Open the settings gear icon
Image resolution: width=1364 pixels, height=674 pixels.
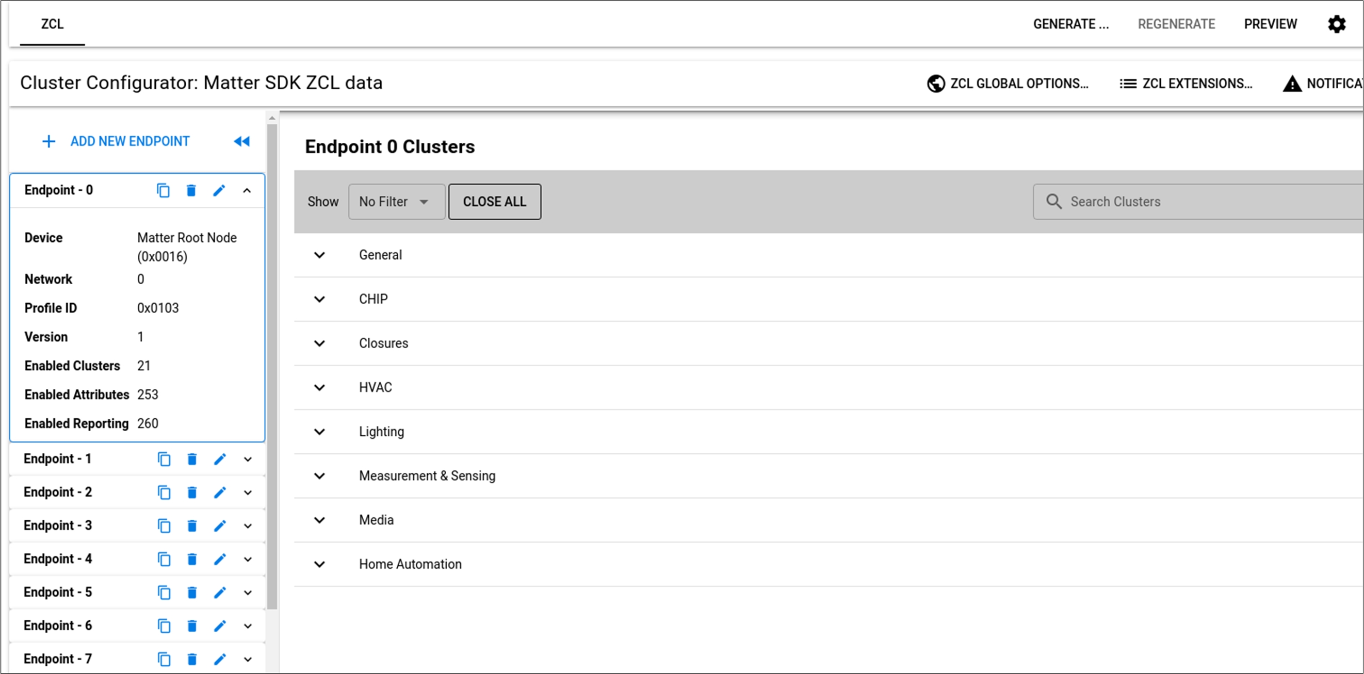click(x=1337, y=24)
